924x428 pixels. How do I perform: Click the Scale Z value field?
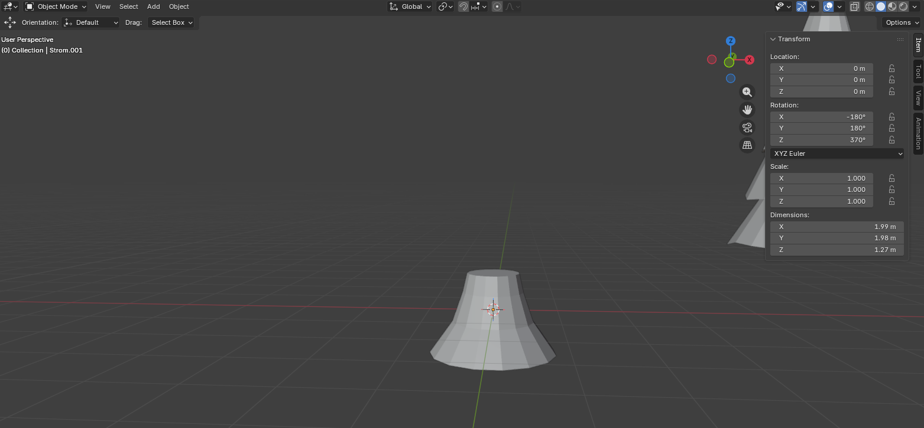pos(822,201)
